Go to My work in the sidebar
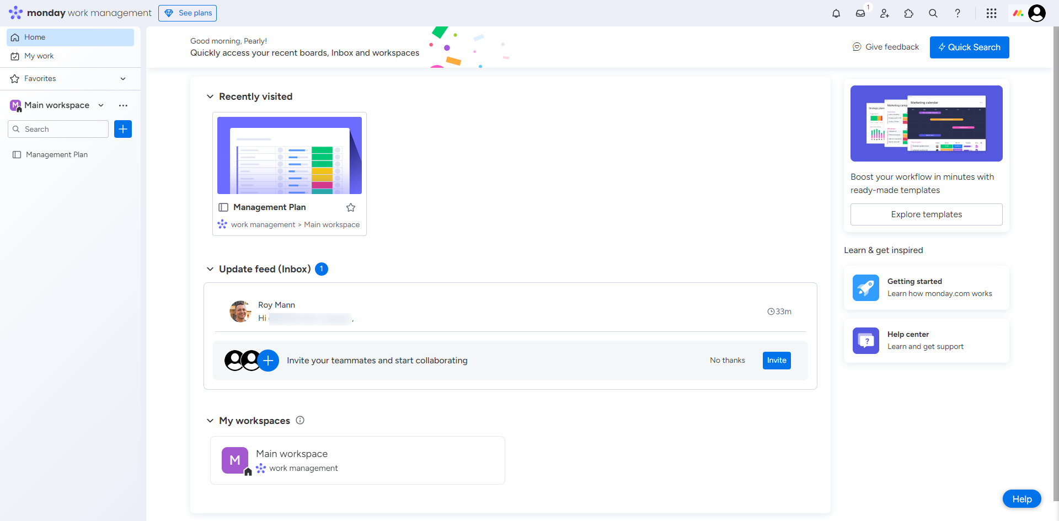 (x=38, y=56)
